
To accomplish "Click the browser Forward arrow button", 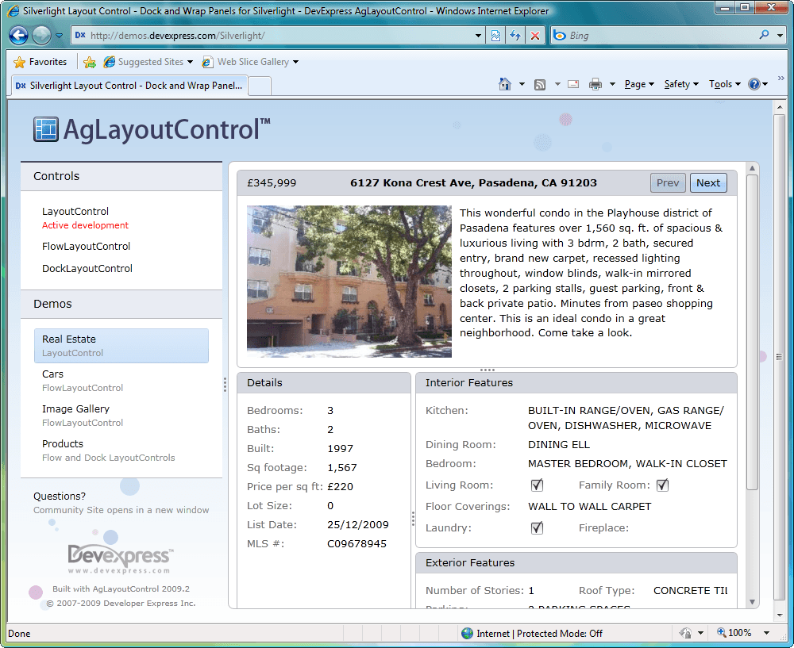I will [41, 36].
